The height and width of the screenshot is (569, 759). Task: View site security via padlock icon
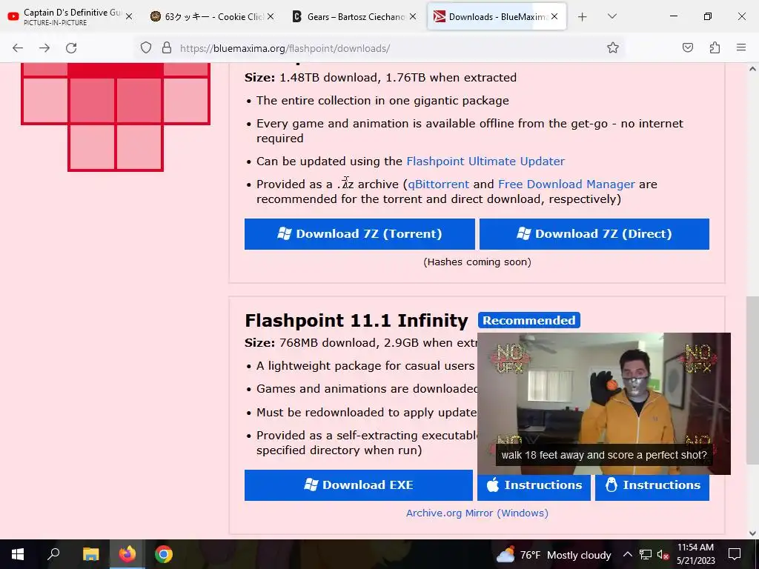pos(167,48)
